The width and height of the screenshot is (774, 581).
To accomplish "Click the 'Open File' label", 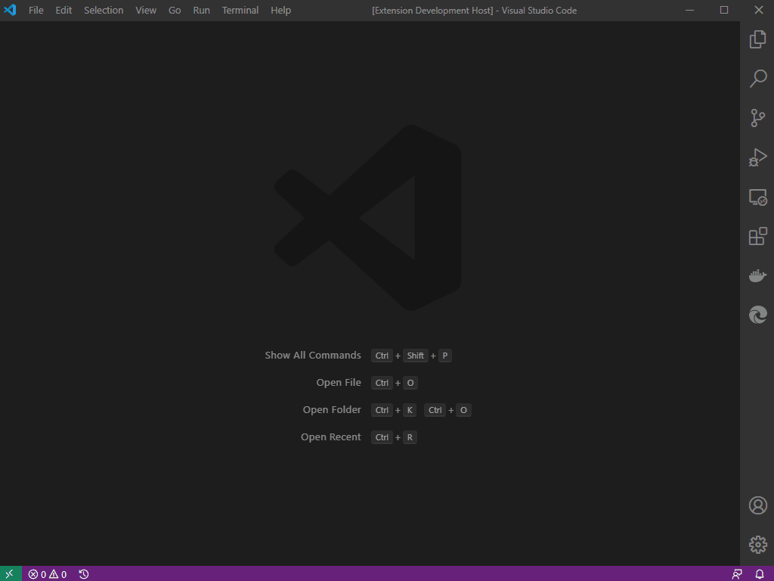I will [339, 382].
